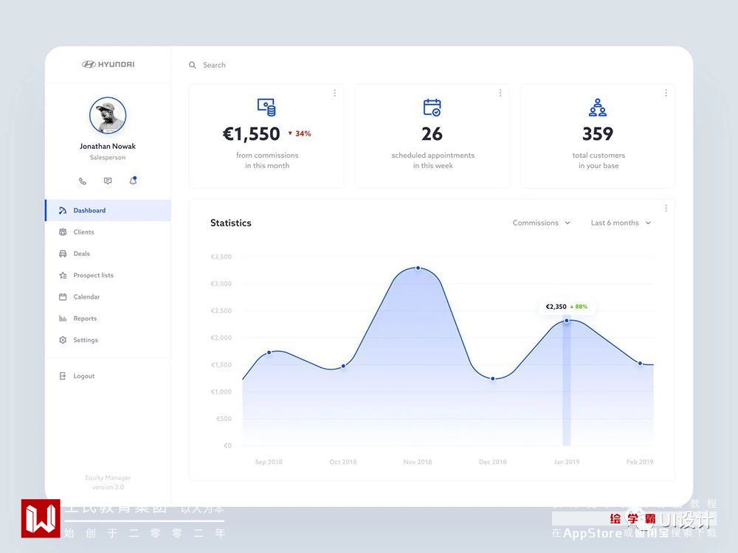
Task: Open Jonathan Nowak's profile photo
Action: (x=108, y=115)
